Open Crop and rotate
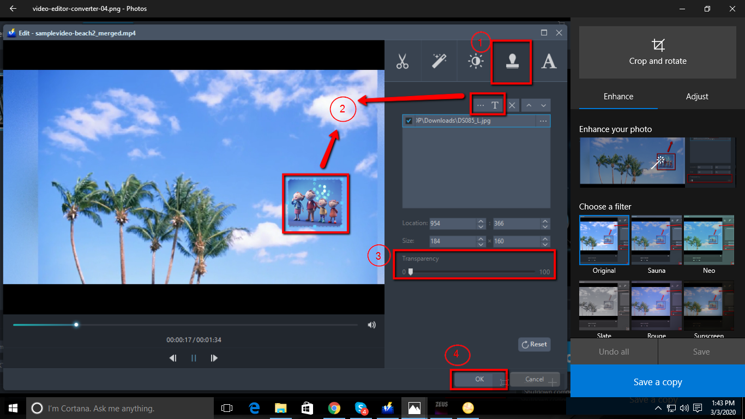 point(657,52)
